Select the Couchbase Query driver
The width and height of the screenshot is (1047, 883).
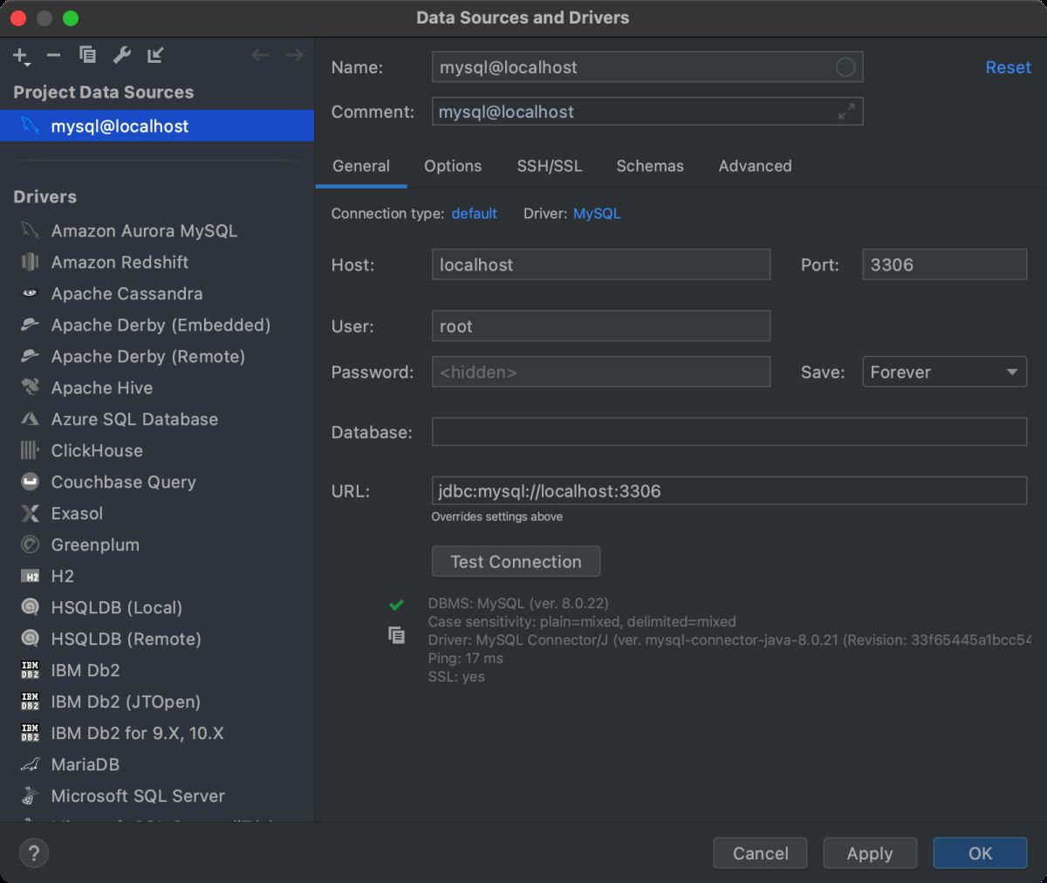157,482
